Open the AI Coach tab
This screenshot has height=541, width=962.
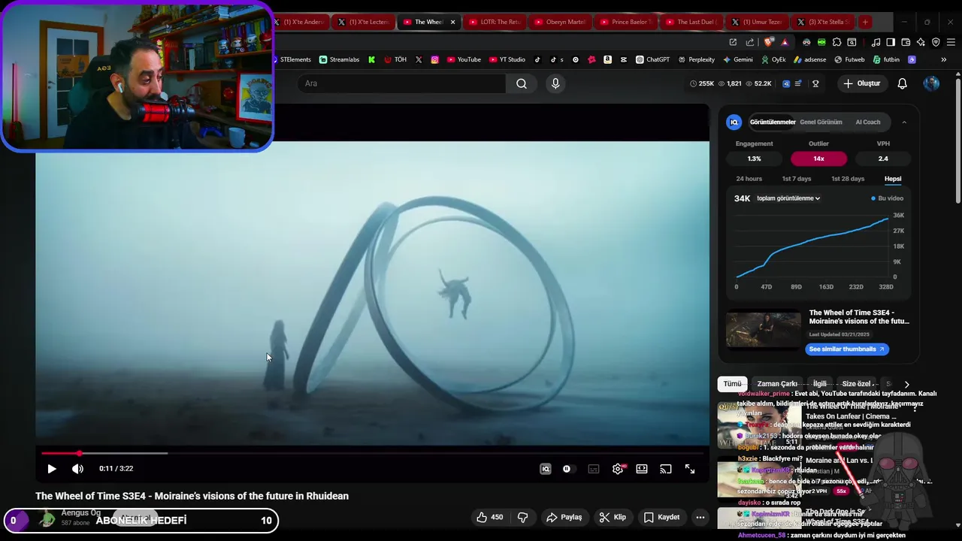coord(868,122)
